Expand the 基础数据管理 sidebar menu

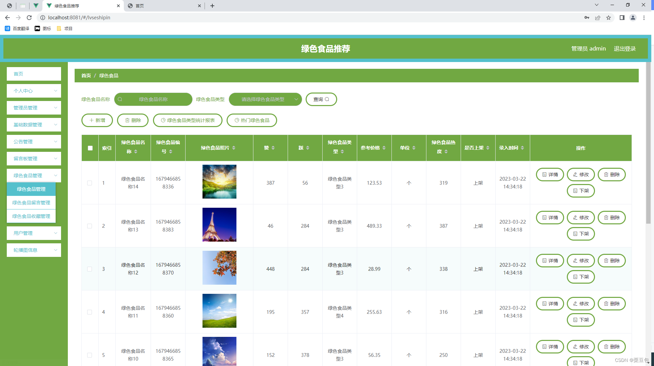point(34,125)
